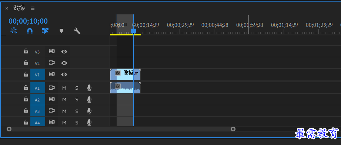
Task: Enable voice-over record on A1
Action: pyautogui.click(x=89, y=88)
